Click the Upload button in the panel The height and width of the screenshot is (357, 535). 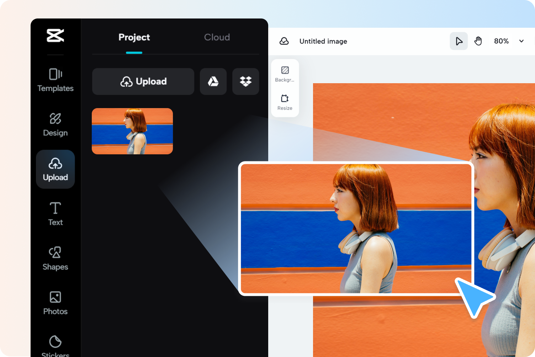143,81
